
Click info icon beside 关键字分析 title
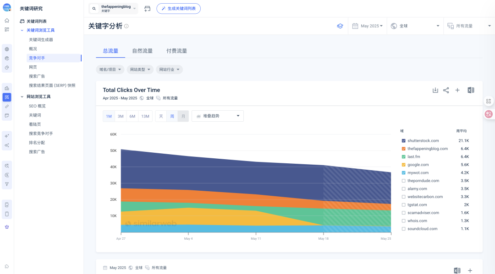pyautogui.click(x=126, y=26)
